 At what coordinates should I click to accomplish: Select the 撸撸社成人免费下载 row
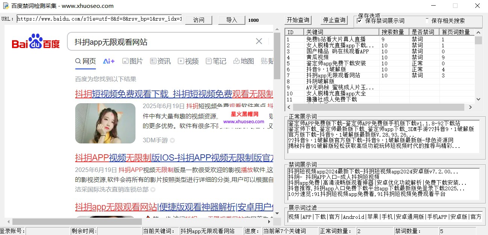point(380,99)
